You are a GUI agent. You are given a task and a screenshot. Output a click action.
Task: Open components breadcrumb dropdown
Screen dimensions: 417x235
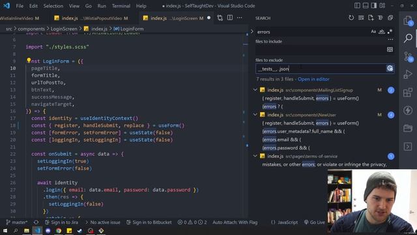31,29
